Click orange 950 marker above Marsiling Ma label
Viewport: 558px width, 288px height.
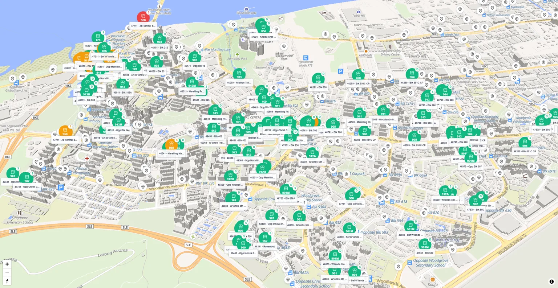click(171, 145)
